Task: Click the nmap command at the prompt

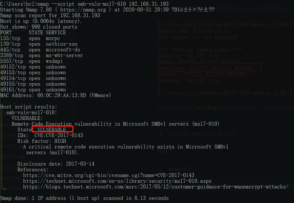Action: click(103, 4)
